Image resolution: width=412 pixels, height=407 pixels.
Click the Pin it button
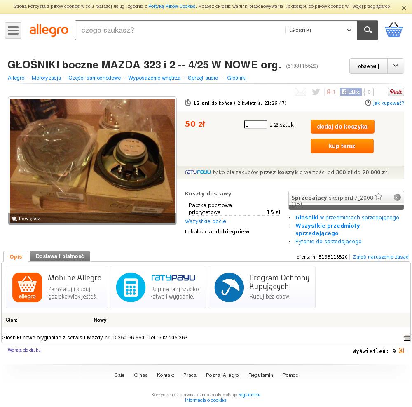(396, 92)
